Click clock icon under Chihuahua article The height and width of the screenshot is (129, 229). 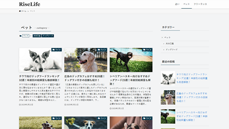[20, 105]
